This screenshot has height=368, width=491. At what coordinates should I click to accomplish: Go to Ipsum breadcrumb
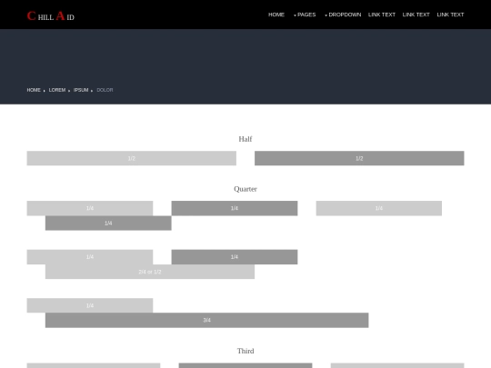point(81,90)
